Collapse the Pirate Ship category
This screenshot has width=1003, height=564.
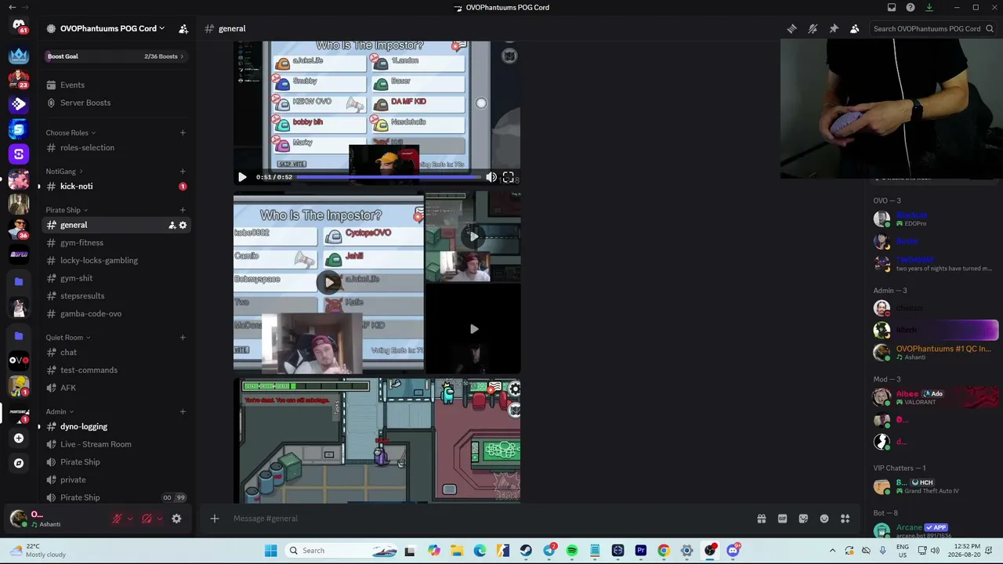pyautogui.click(x=67, y=210)
